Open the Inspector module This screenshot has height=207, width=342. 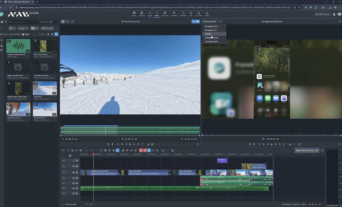tap(142, 14)
